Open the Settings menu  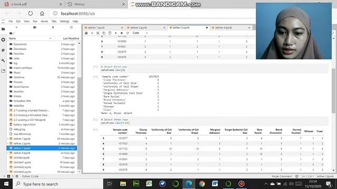pos(64,21)
